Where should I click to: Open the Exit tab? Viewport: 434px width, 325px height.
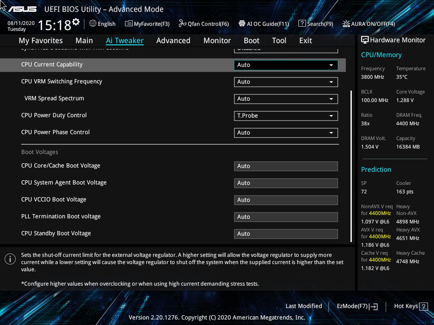306,41
